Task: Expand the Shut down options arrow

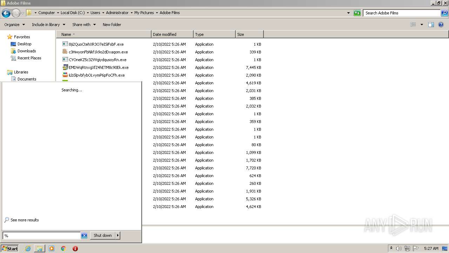Action: [x=118, y=235]
